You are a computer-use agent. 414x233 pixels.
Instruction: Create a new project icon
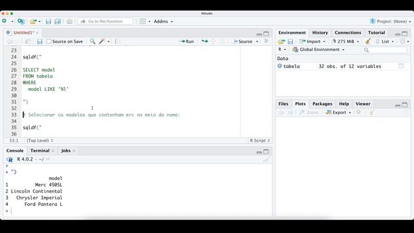tap(21, 21)
